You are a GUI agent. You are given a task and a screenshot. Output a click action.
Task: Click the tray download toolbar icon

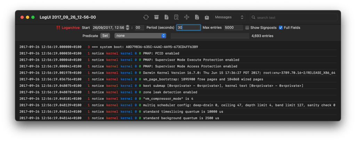click(207, 17)
